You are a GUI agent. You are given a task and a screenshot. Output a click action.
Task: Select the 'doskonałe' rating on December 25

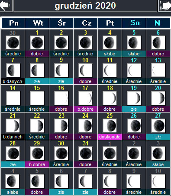pos(110,137)
